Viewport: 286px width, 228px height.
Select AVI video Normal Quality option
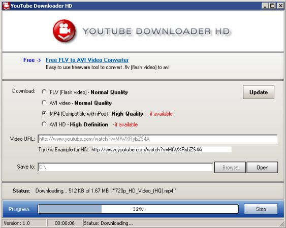pos(44,103)
